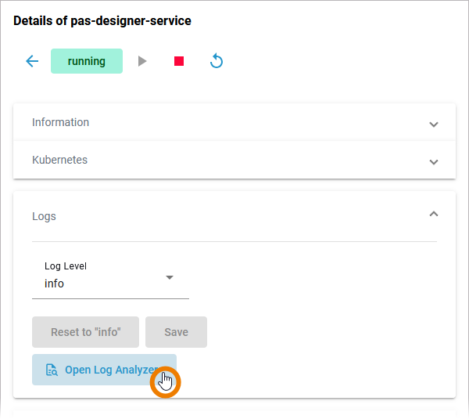
Task: Click the "Log Level" field label
Action: point(65,266)
